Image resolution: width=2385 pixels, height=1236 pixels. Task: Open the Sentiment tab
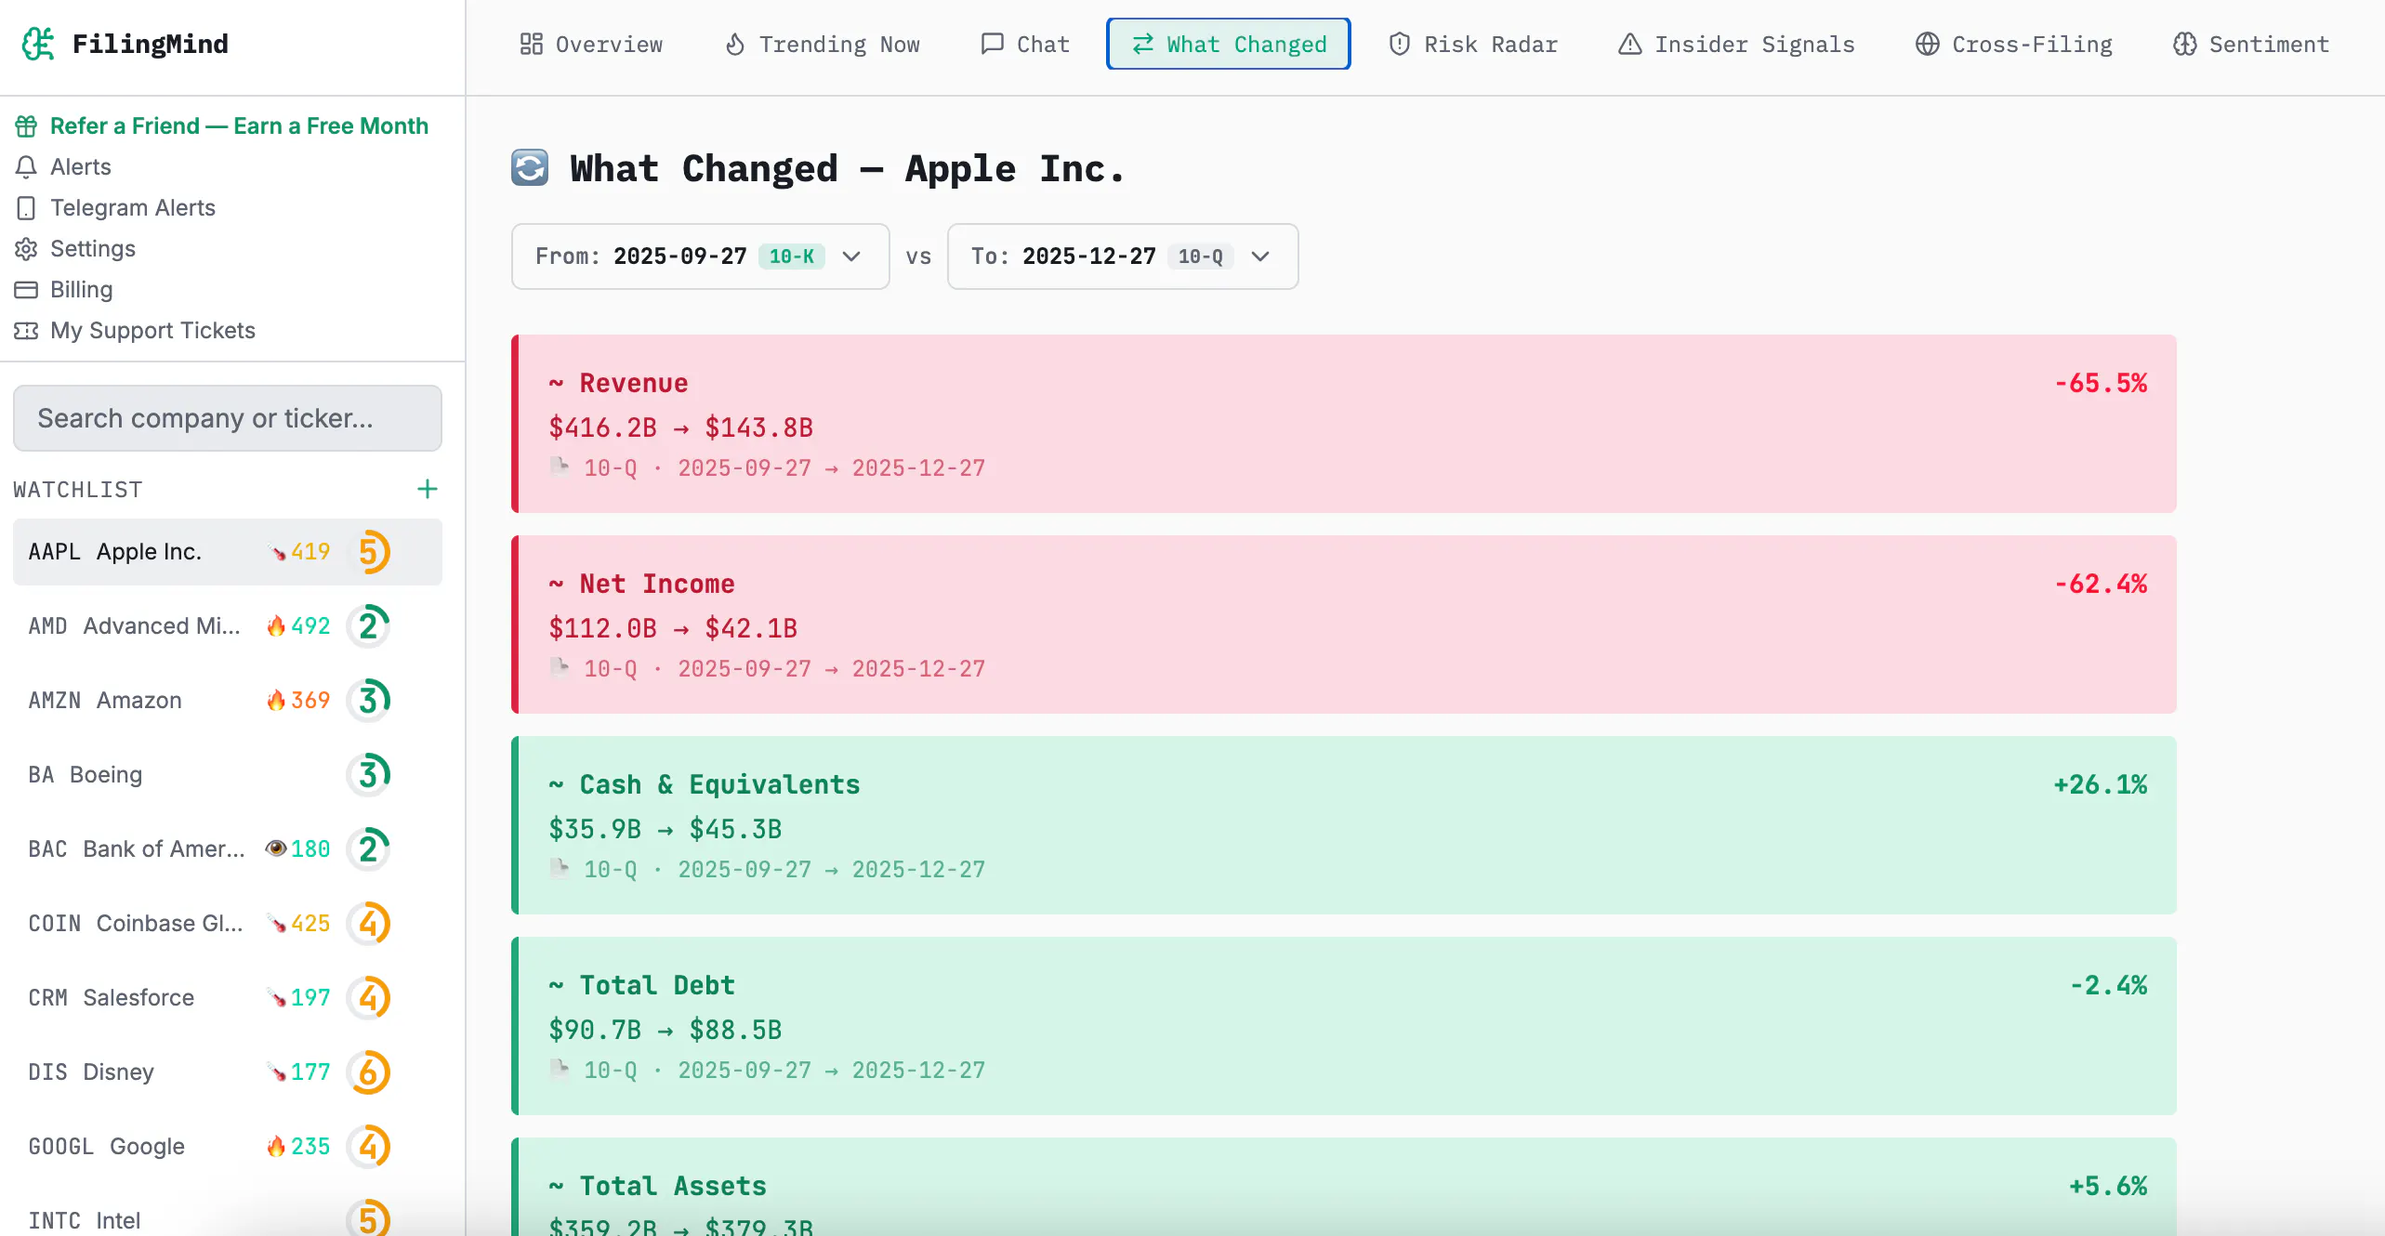[2251, 44]
